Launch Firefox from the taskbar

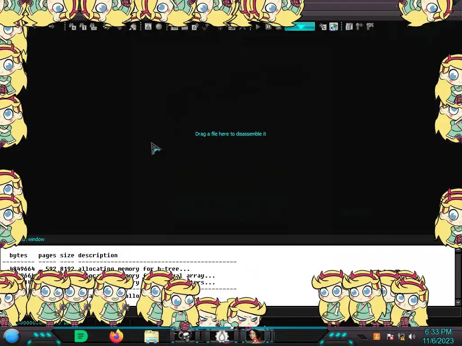(116, 336)
